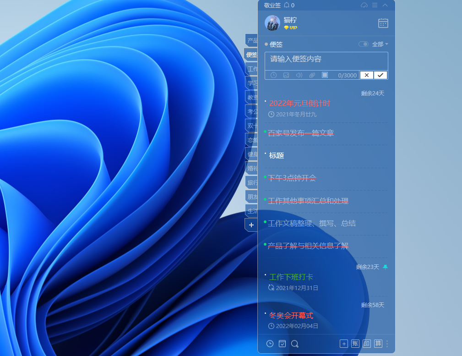The width and height of the screenshot is (462, 356).
Task: Insert an image using the picture icon
Action: [286, 75]
